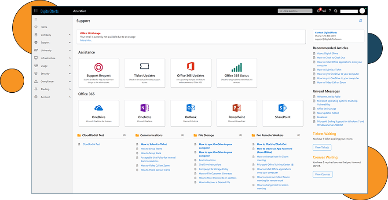Expand Security chevron in sidebar
Screen dimensions: 388x200
point(70,74)
